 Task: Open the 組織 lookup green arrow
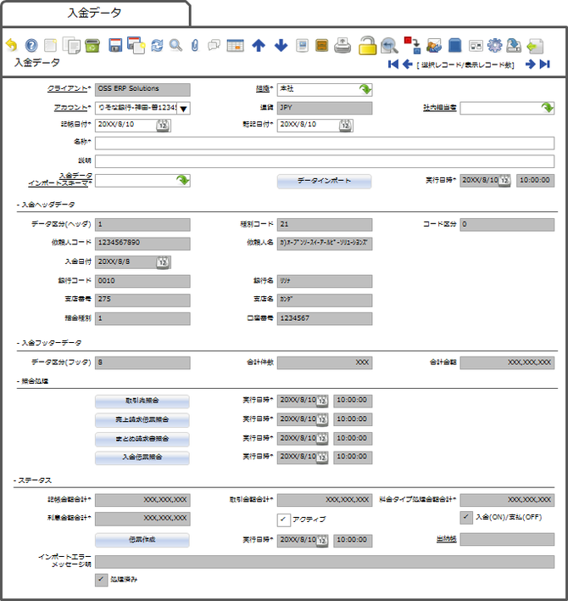[365, 89]
